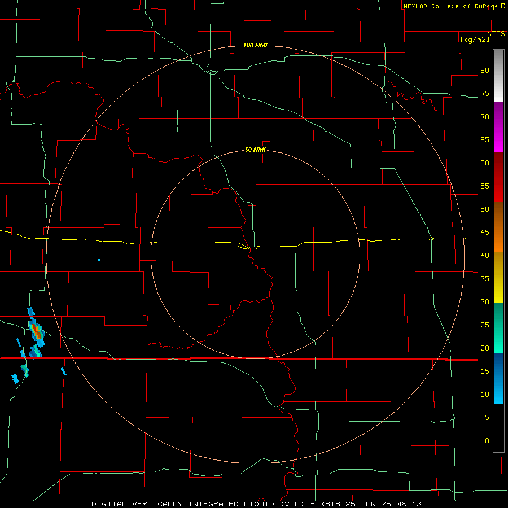Click the scale value 60
Viewport: 508px width, 508px height.
point(485,163)
